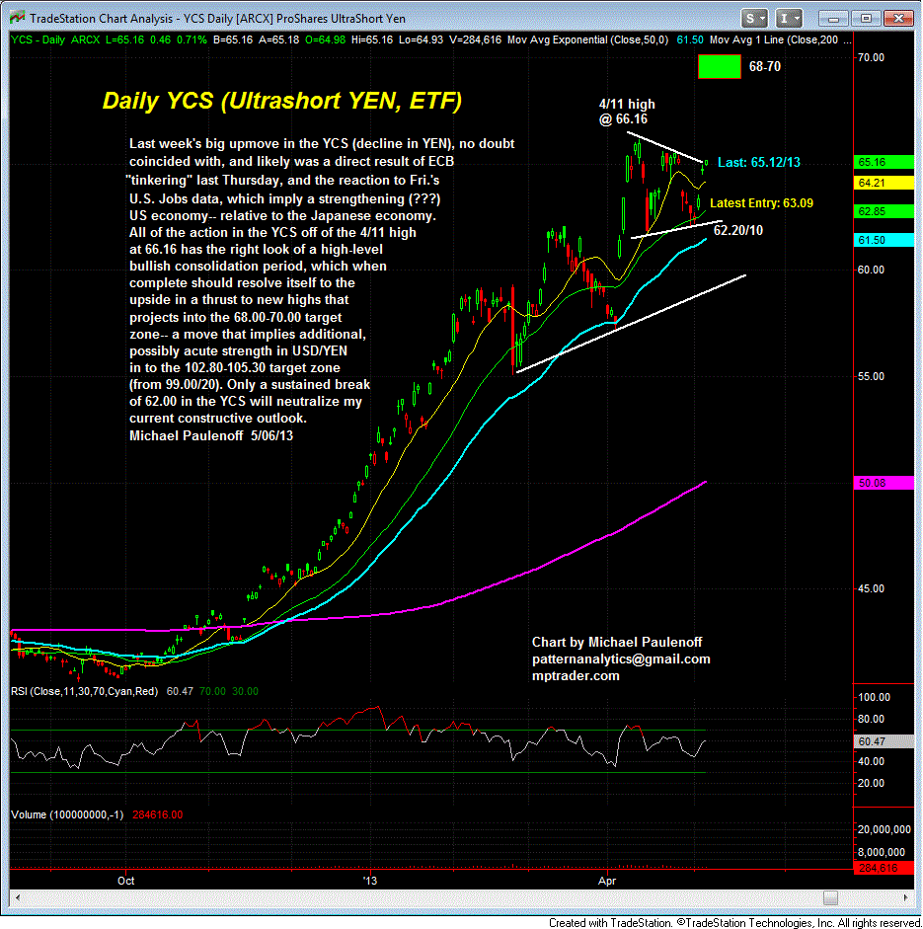Click the 'YCS - Daily ARCX' symbol text
923x929 pixels.
point(55,39)
